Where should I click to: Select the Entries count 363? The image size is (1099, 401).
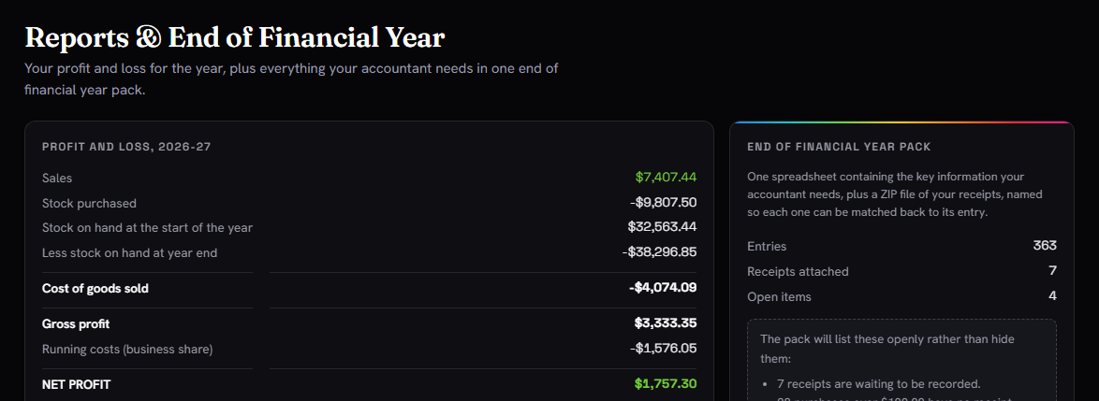pyautogui.click(x=1045, y=246)
